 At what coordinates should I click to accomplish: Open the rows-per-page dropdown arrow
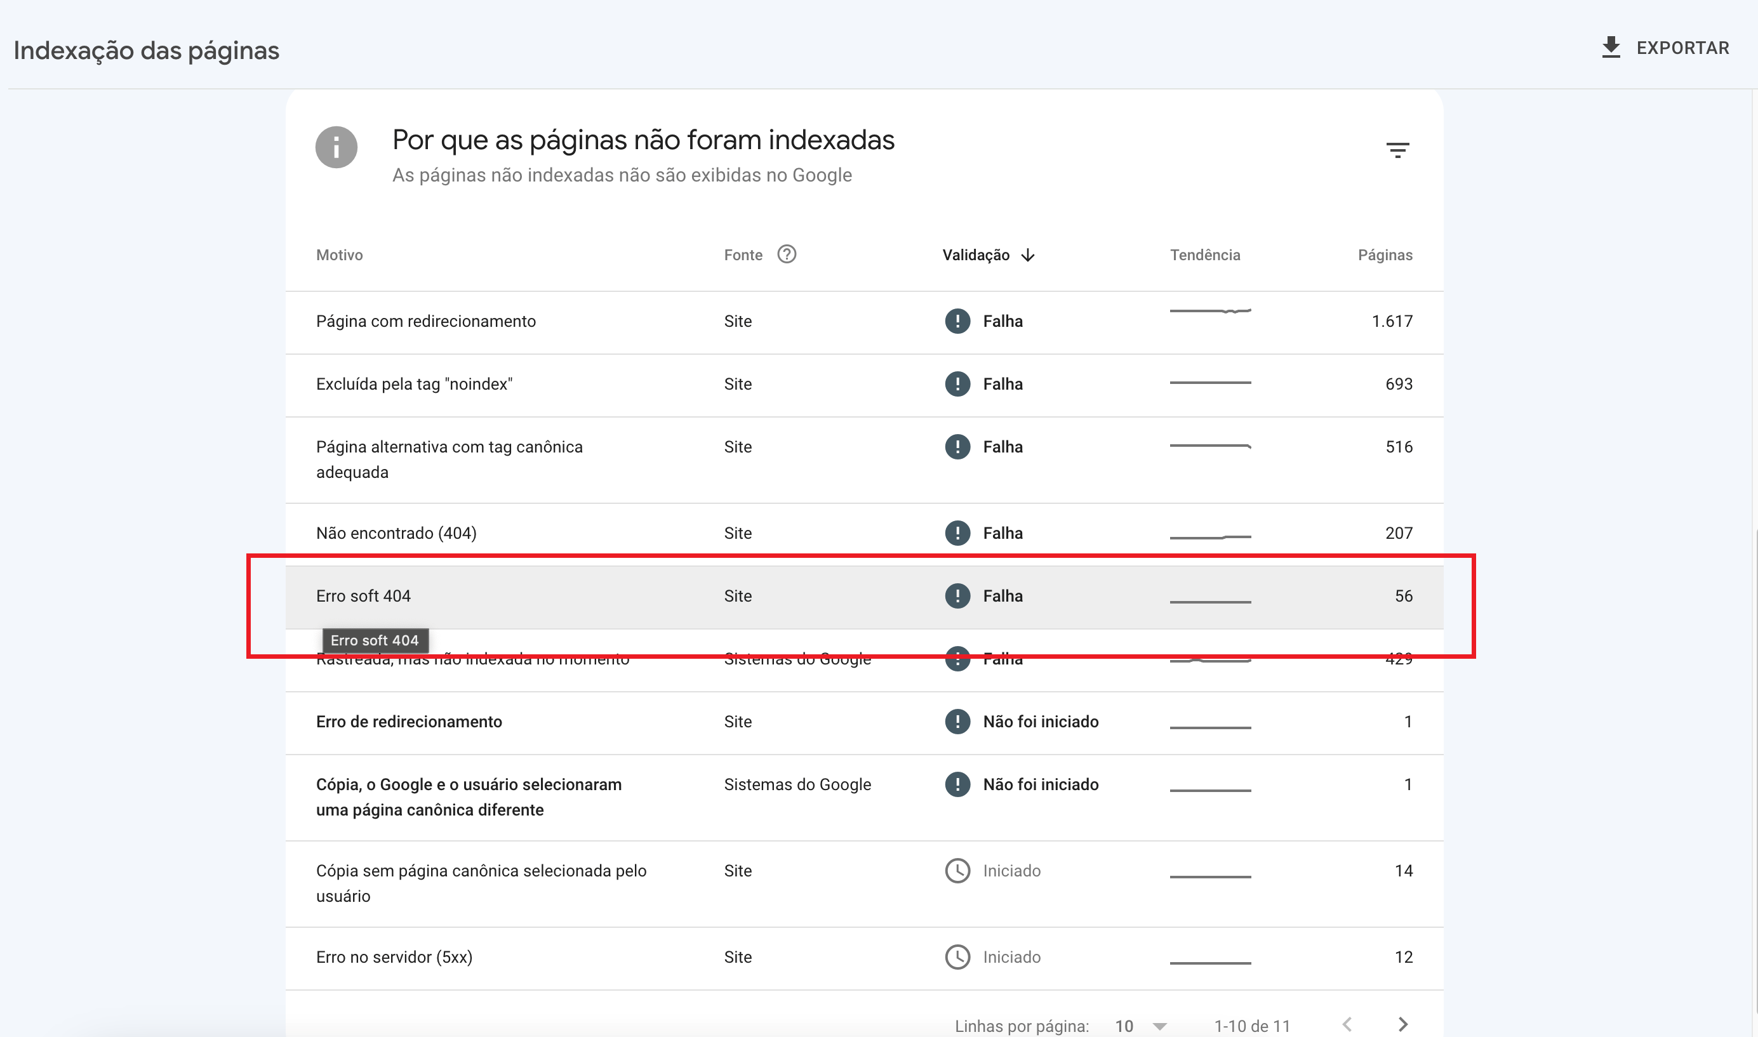(1160, 1026)
